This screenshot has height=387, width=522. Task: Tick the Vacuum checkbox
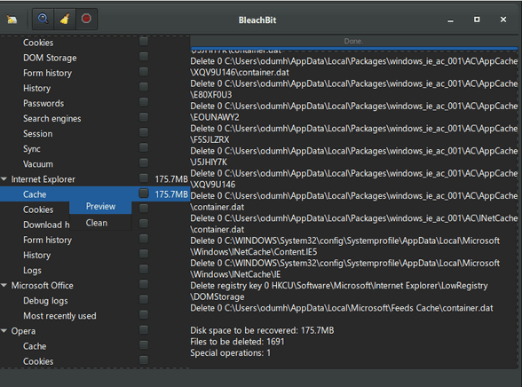[x=144, y=163]
